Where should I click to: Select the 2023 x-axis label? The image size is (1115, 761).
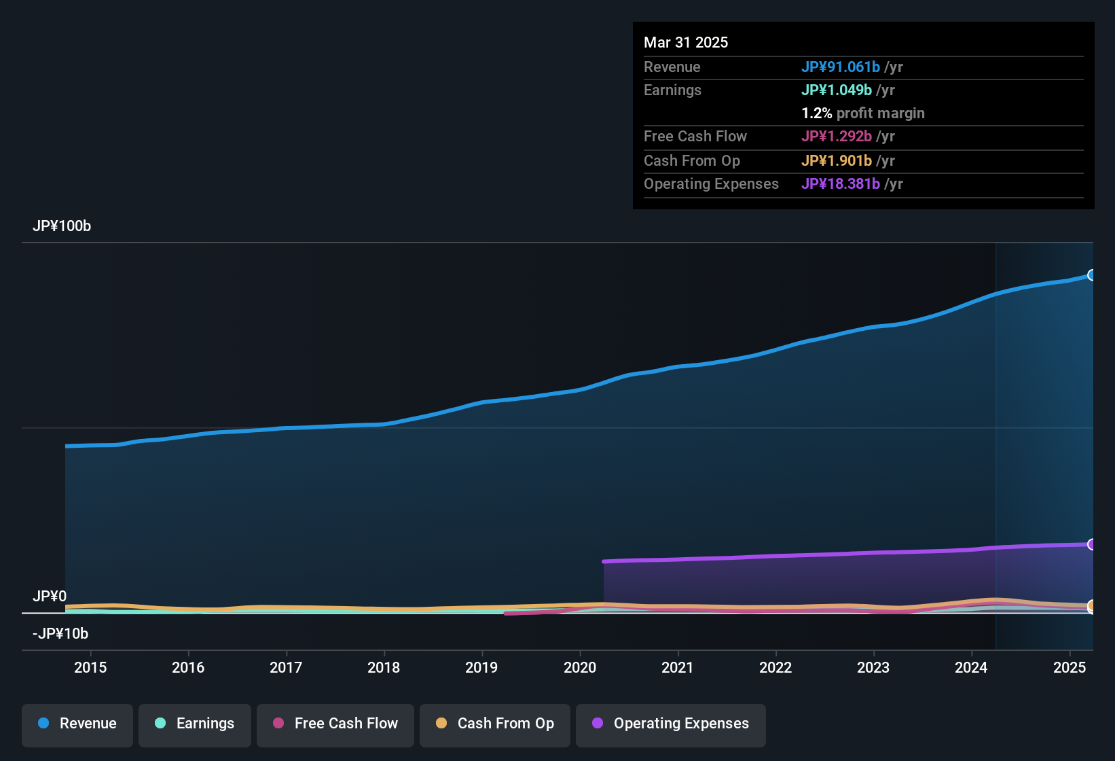[x=873, y=667]
